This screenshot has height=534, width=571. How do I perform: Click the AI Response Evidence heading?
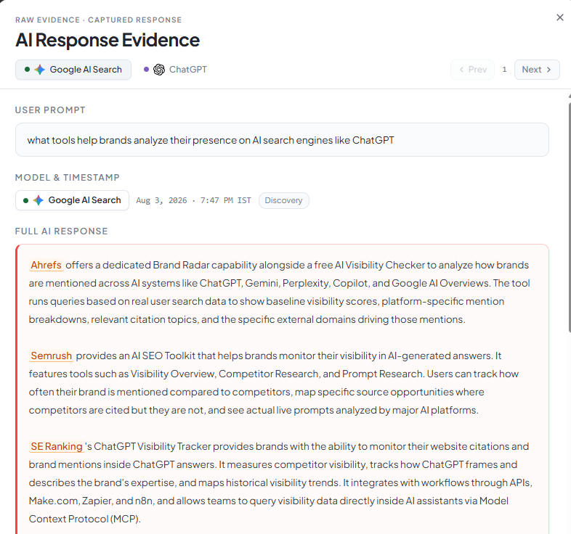(108, 40)
